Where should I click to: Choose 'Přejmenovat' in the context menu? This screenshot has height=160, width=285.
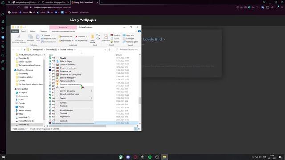point(65,116)
